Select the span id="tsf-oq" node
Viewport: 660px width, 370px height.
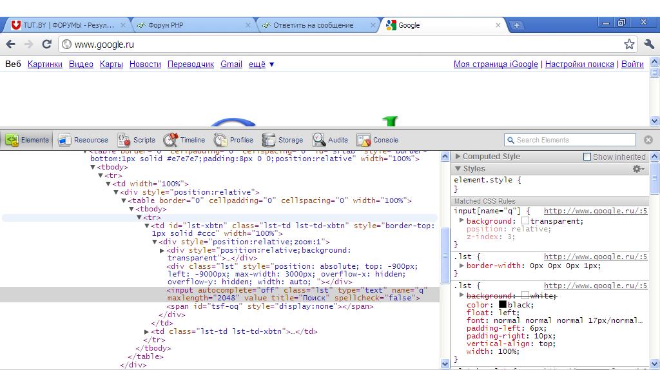(x=270, y=306)
